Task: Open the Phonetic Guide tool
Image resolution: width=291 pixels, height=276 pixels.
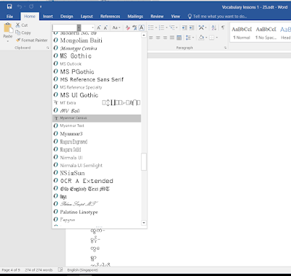Action: 135,28
